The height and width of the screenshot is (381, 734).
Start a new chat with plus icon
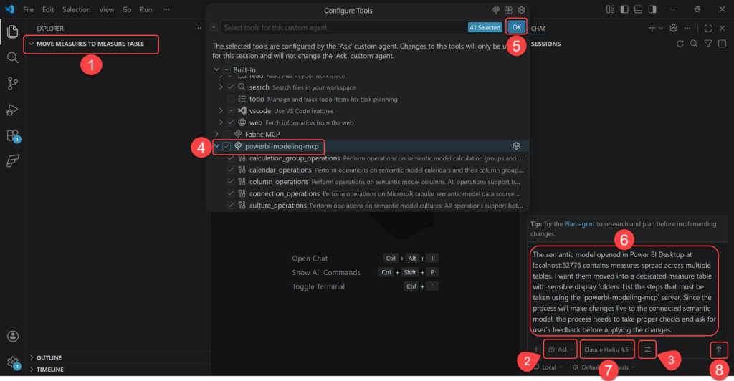point(652,28)
